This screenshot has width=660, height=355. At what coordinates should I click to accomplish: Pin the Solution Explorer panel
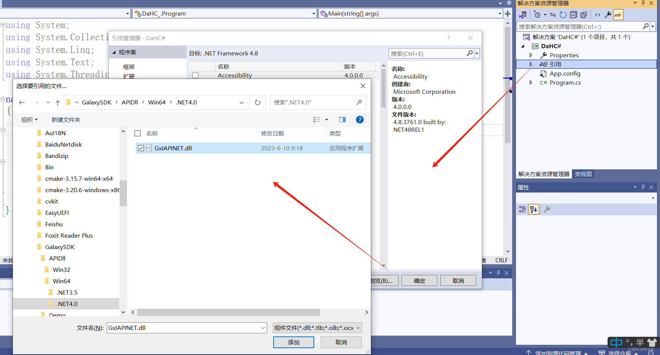click(x=643, y=3)
